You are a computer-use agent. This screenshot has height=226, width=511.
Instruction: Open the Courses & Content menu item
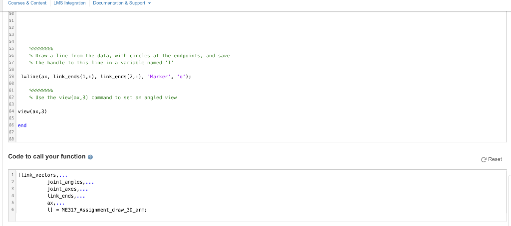(x=27, y=3)
